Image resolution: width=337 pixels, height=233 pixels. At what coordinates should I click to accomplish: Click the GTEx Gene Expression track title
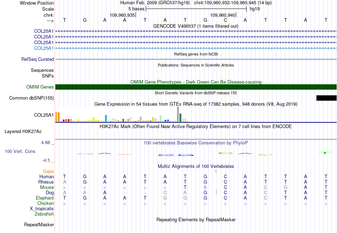coord(196,104)
